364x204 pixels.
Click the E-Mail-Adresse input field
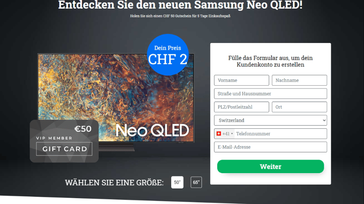point(270,147)
